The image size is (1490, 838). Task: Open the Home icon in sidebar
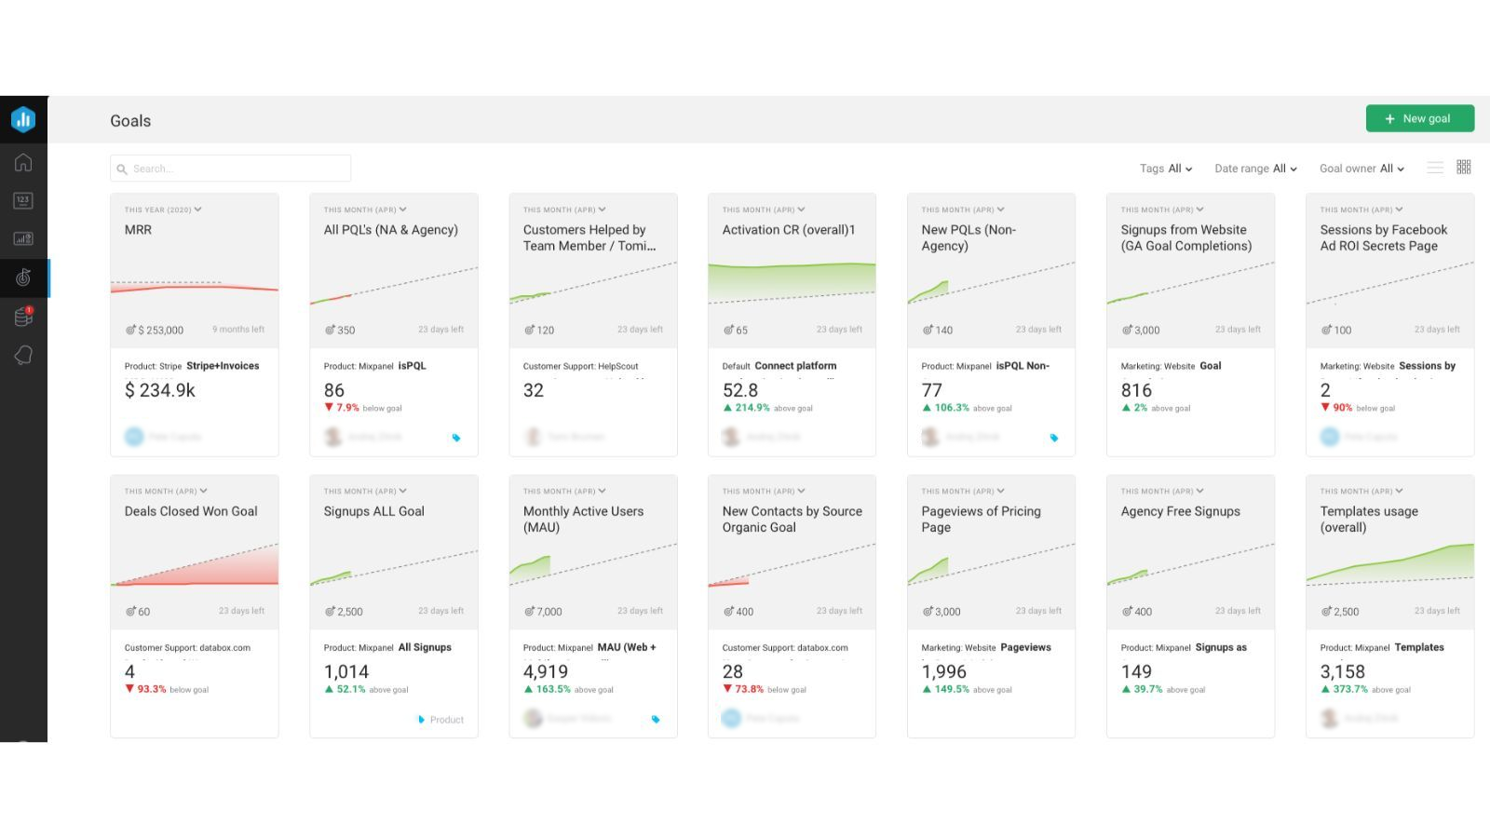(23, 162)
